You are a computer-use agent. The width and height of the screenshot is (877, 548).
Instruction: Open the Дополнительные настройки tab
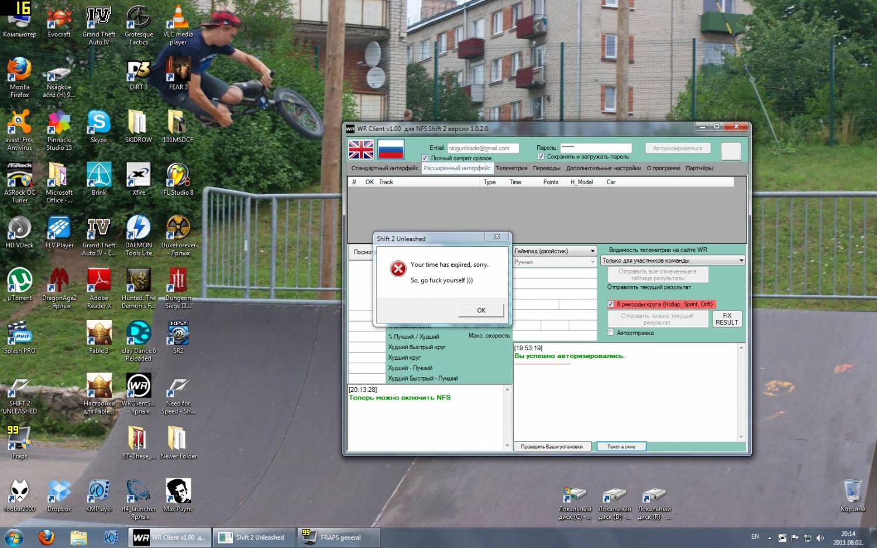coord(603,168)
